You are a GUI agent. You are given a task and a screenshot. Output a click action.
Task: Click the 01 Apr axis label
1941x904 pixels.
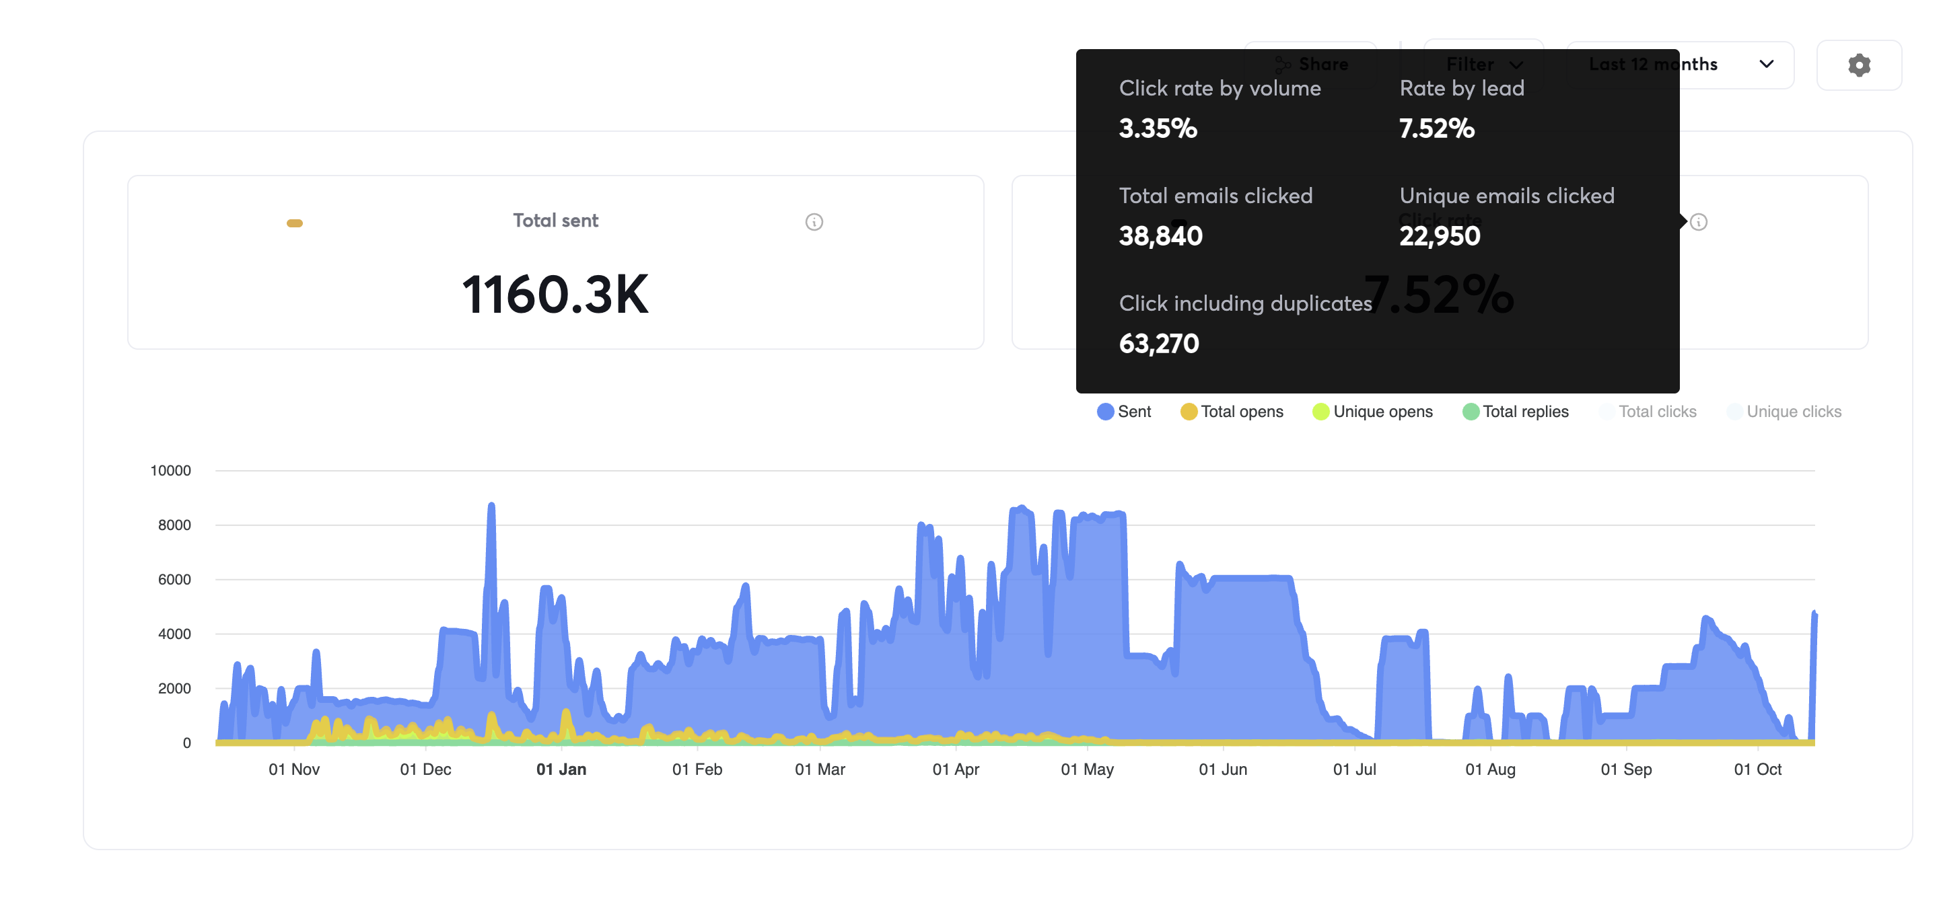point(956,769)
